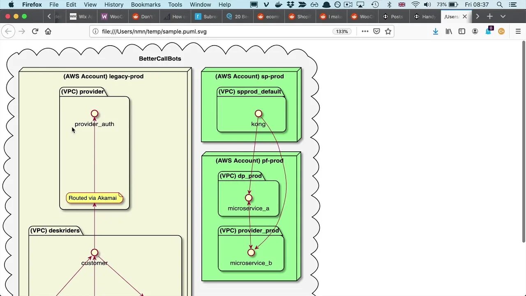526x296 pixels.
Task: Open the tab list chevron dropdown
Action: point(503,16)
